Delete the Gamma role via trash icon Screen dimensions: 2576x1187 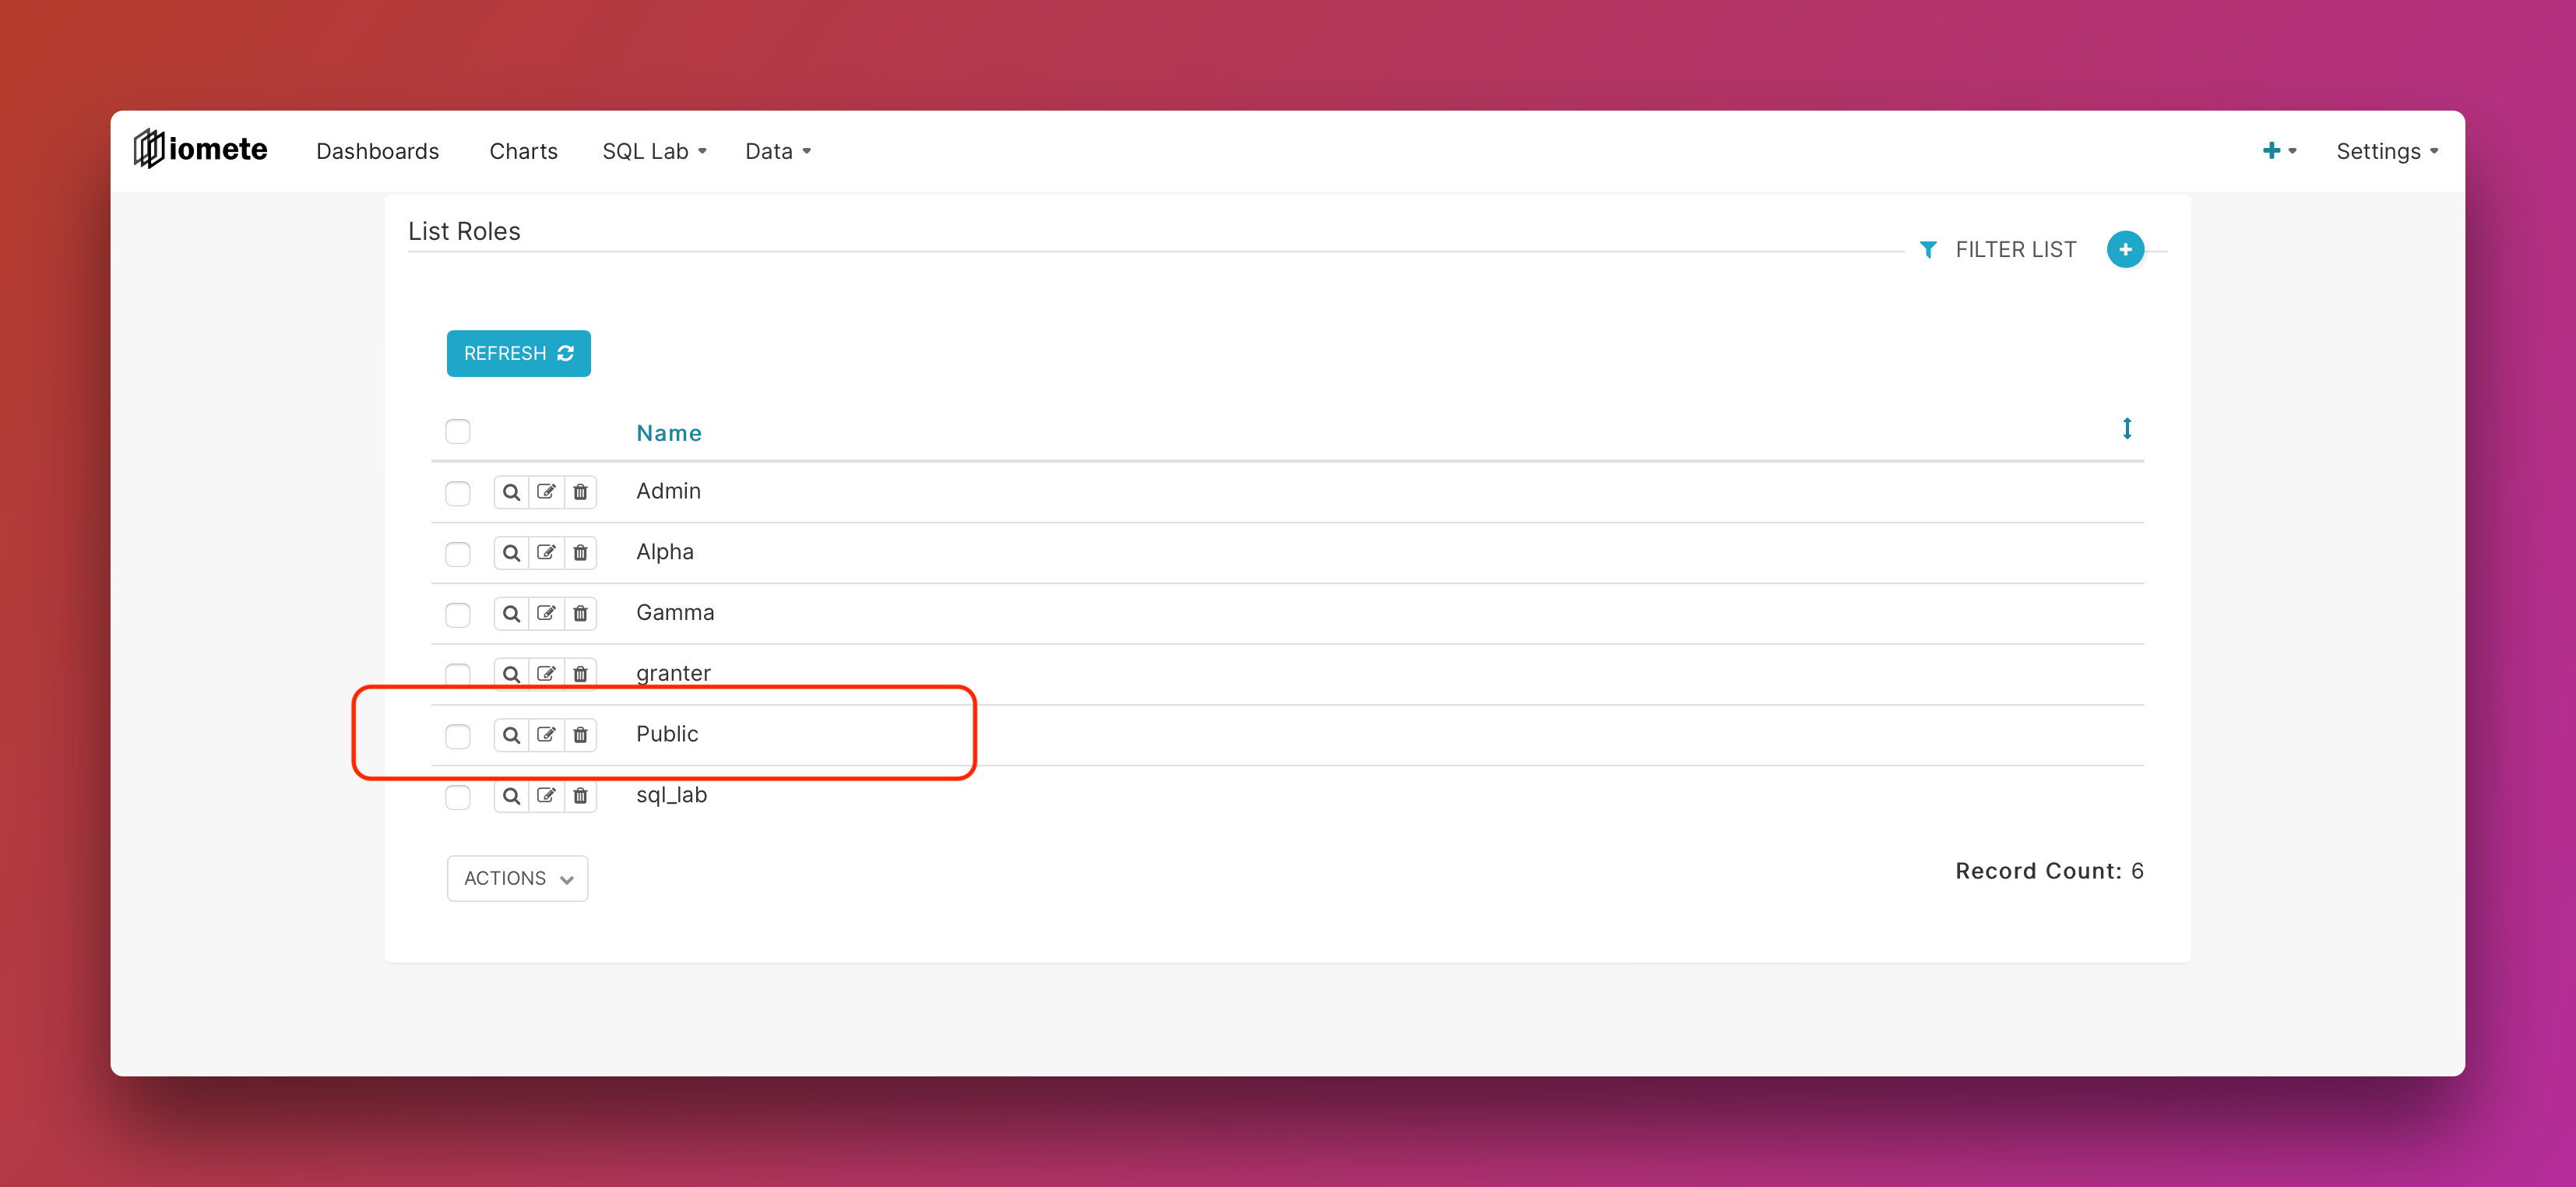tap(580, 614)
